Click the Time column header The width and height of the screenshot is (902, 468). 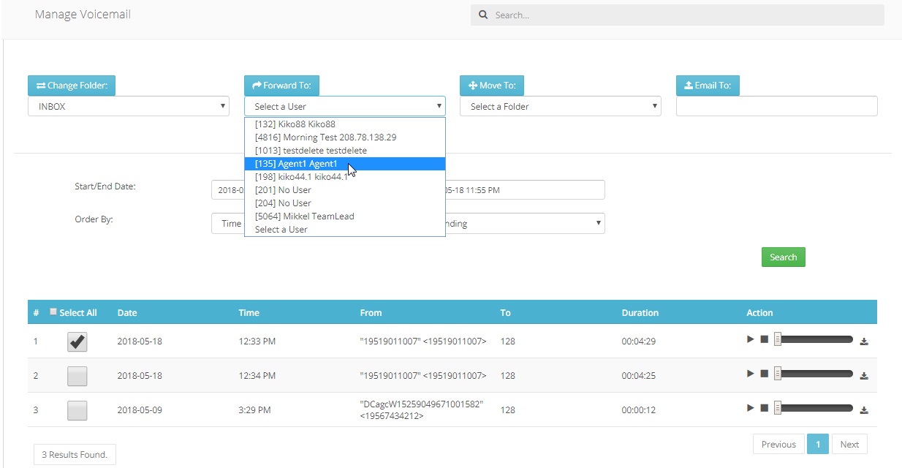pos(249,312)
